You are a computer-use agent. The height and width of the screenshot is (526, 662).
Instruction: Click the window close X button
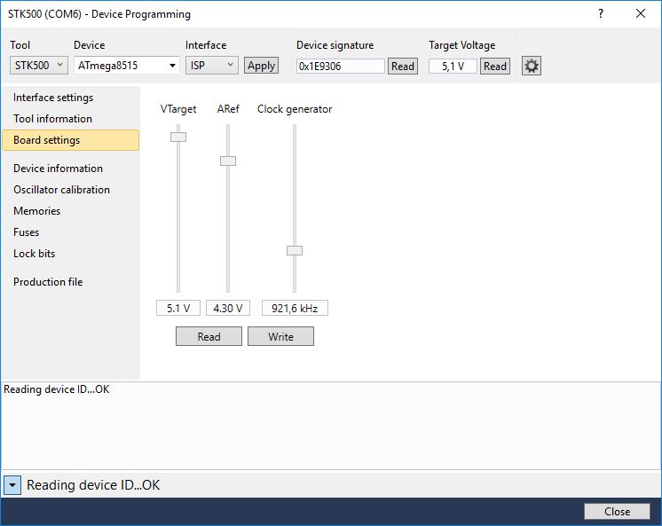[641, 13]
